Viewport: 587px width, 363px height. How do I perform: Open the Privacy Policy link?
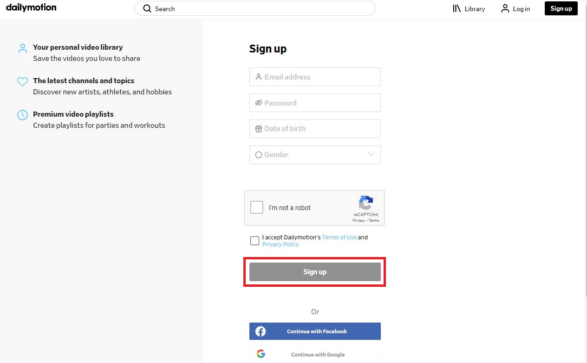pyautogui.click(x=280, y=244)
